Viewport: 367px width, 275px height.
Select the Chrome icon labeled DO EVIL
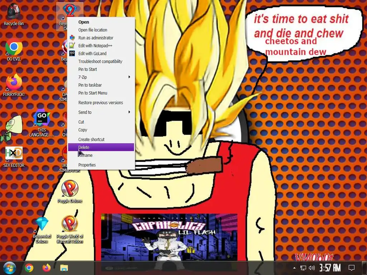tap(14, 49)
